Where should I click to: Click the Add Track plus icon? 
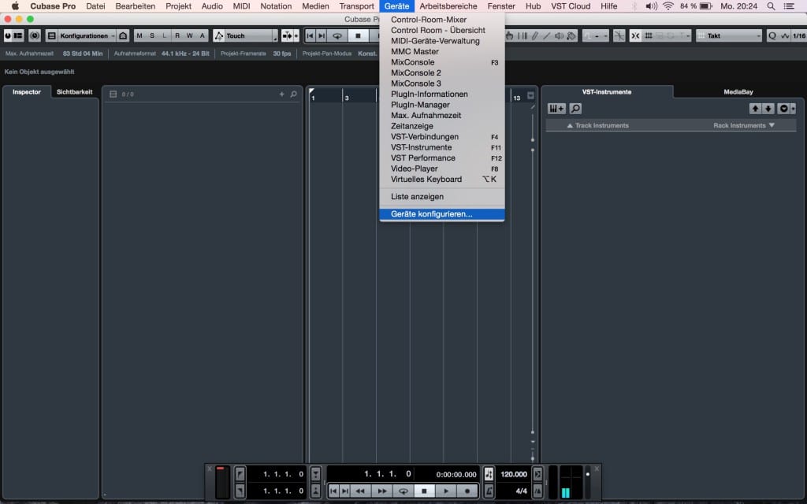pyautogui.click(x=281, y=94)
